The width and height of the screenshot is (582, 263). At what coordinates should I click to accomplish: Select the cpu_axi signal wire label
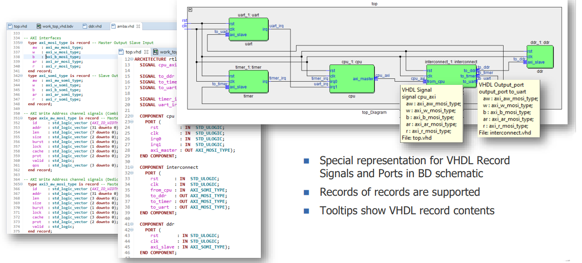(x=382, y=75)
